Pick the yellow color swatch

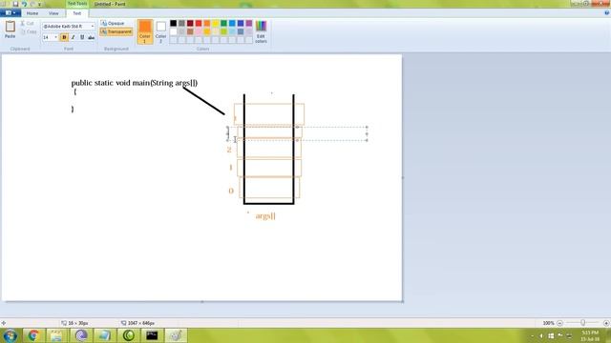coord(216,23)
